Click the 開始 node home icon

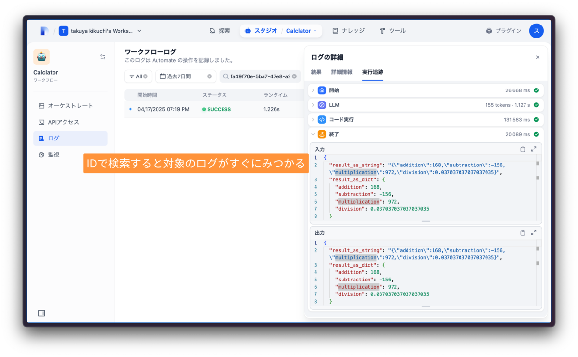pos(322,90)
